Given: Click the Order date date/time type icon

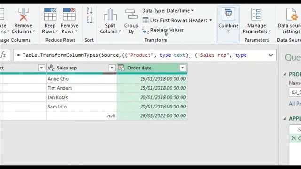Looking at the screenshot, I should (x=121, y=68).
